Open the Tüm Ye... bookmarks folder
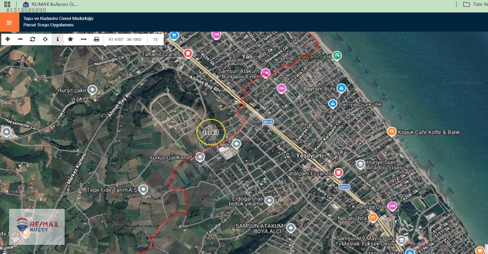The height and width of the screenshot is (254, 488). point(475,4)
